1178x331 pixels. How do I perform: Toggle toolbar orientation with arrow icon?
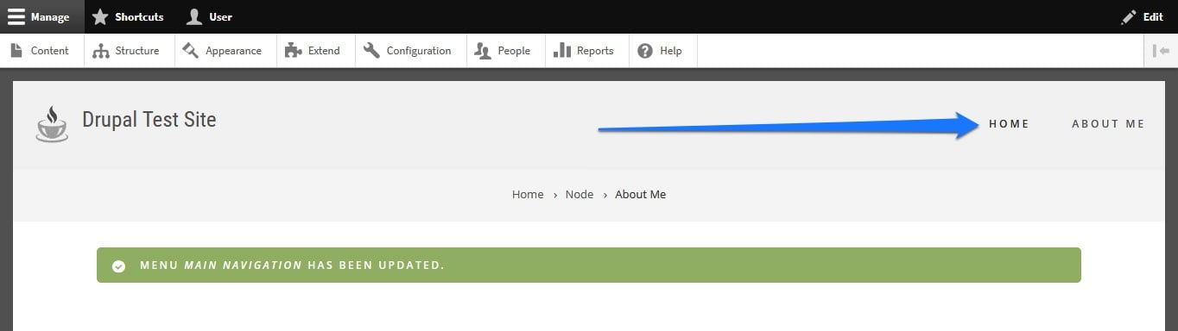point(1161,51)
